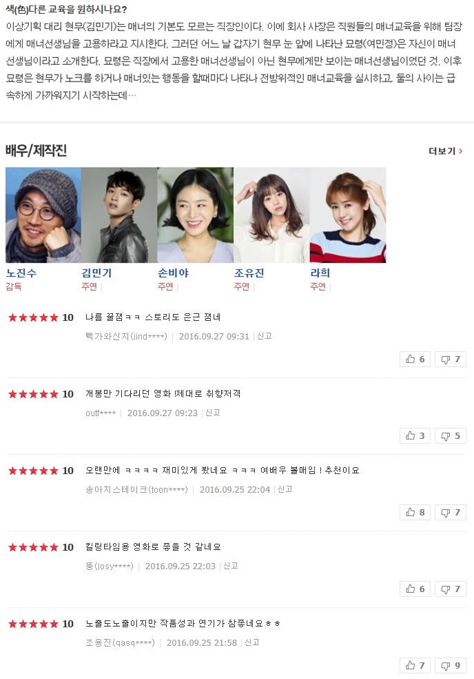
Task: Report the review by 빽가와신지 using 신고
Action: 265,336
